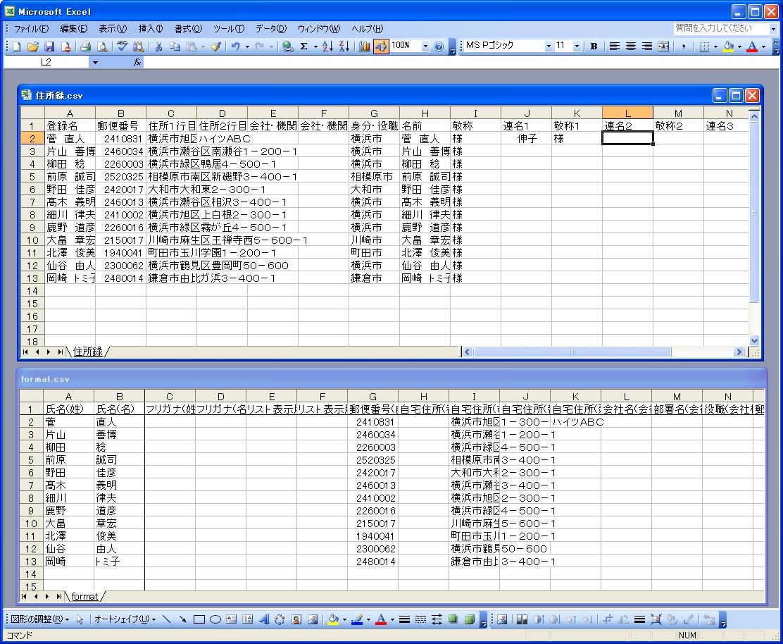Click the Insert WordArt icon

click(264, 619)
